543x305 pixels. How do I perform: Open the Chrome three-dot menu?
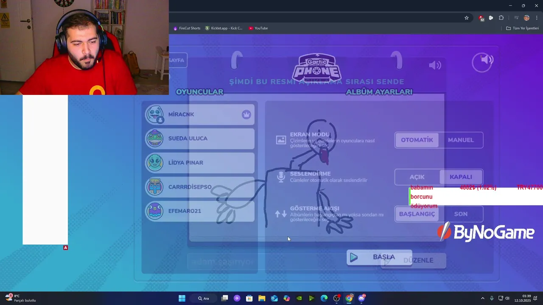[x=537, y=18]
